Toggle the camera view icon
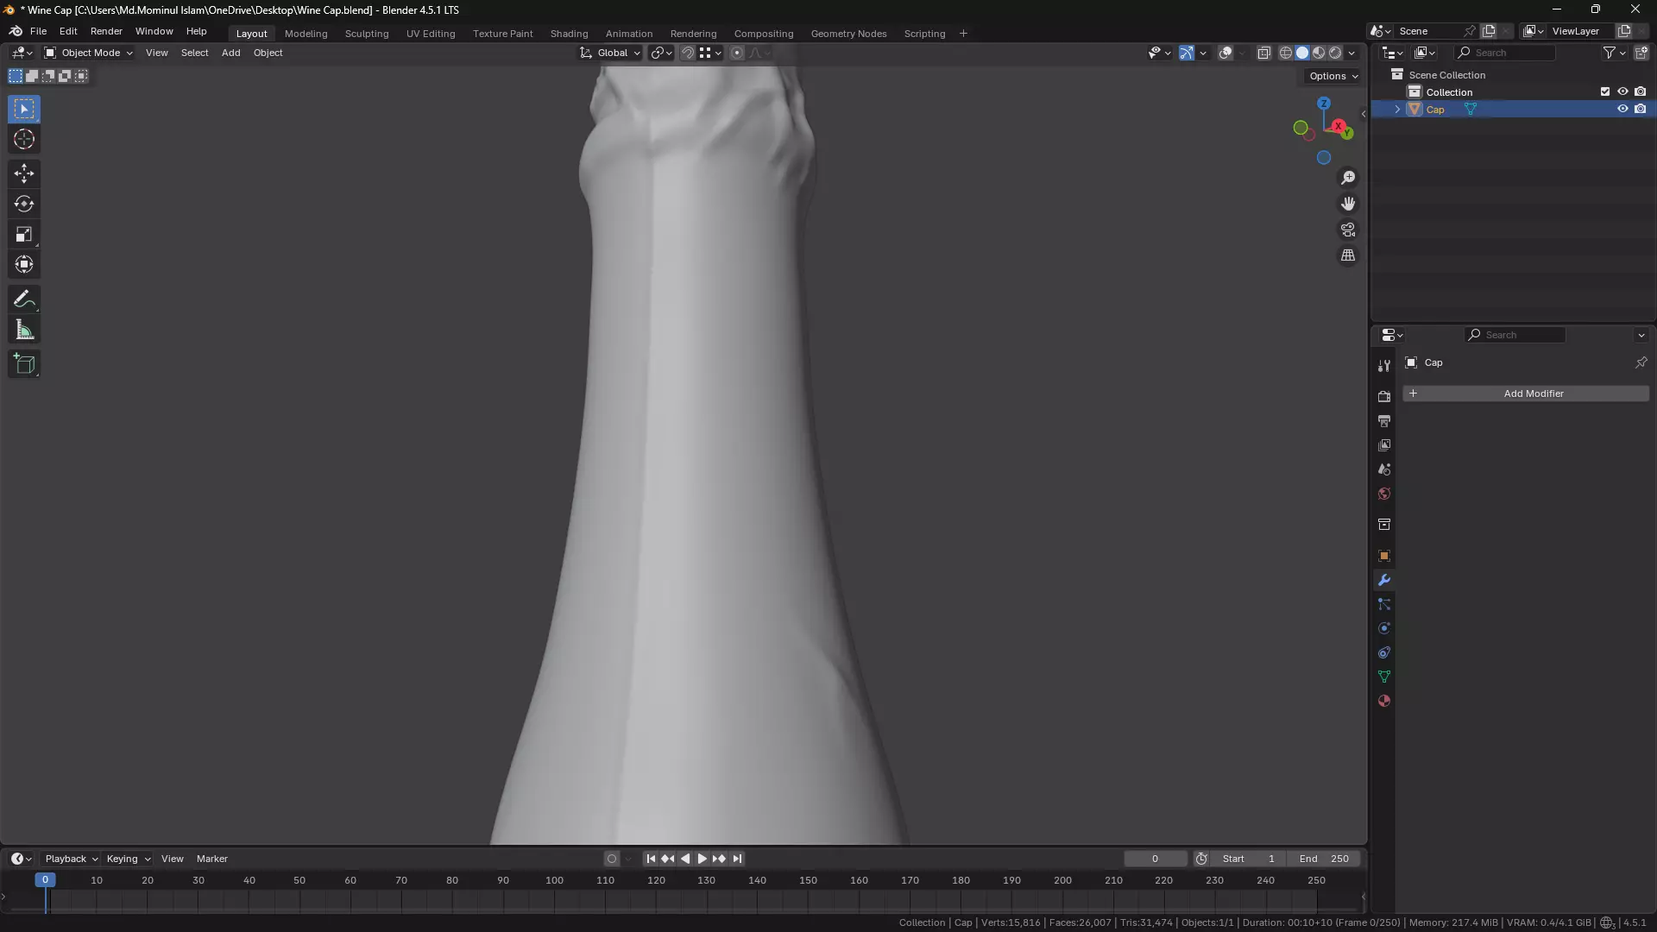 point(1348,230)
